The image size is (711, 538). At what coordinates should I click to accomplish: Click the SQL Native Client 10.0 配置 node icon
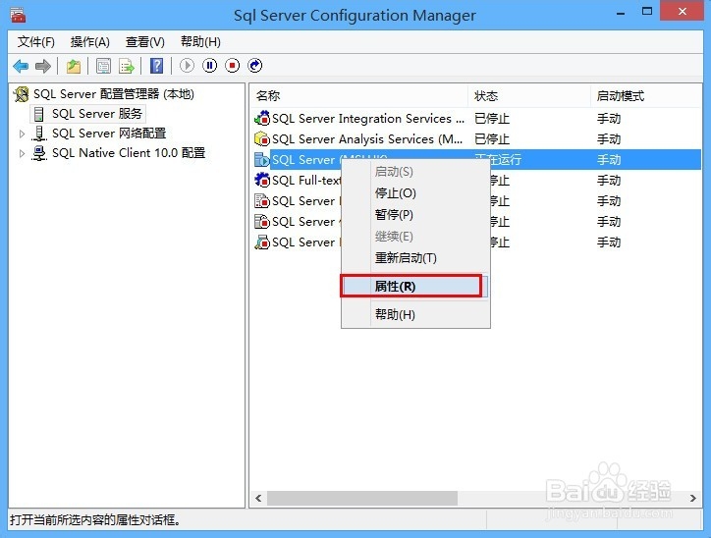click(39, 153)
